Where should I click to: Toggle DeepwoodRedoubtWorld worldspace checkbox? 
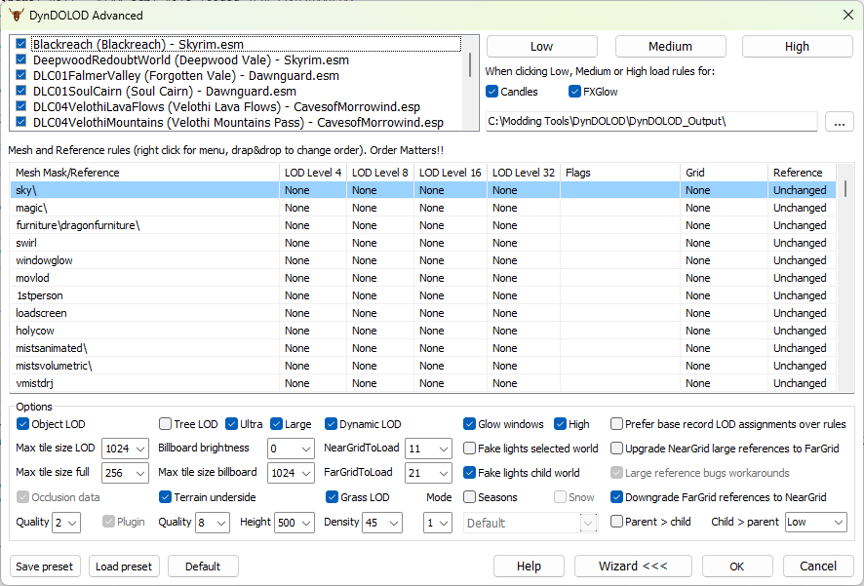(21, 59)
